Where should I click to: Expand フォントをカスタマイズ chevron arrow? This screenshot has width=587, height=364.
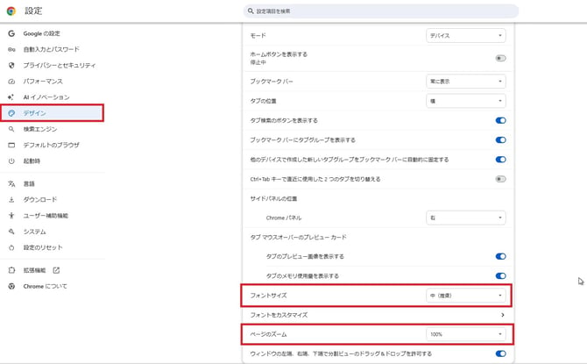pos(502,315)
